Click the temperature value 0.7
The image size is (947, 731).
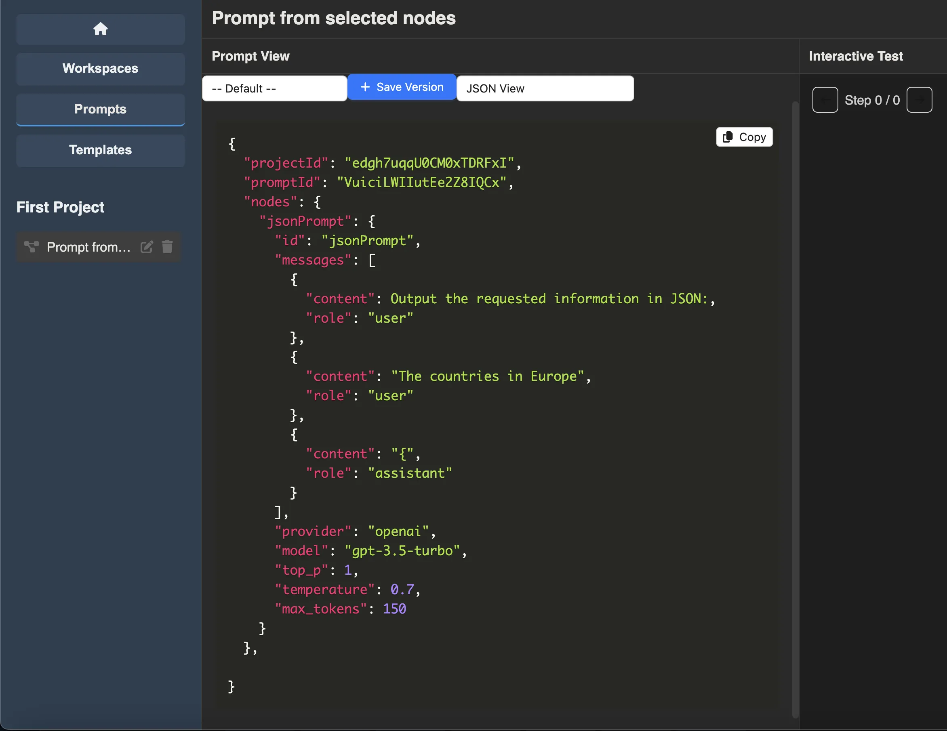coord(402,590)
